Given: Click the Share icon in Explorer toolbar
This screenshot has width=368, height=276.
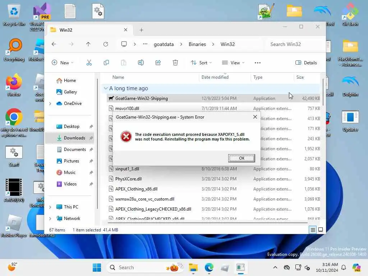Looking at the screenshot, I should coord(158,63).
